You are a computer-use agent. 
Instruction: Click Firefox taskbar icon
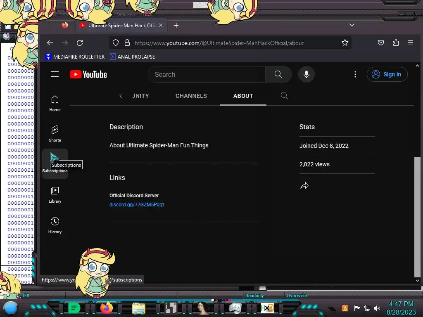coord(106,308)
